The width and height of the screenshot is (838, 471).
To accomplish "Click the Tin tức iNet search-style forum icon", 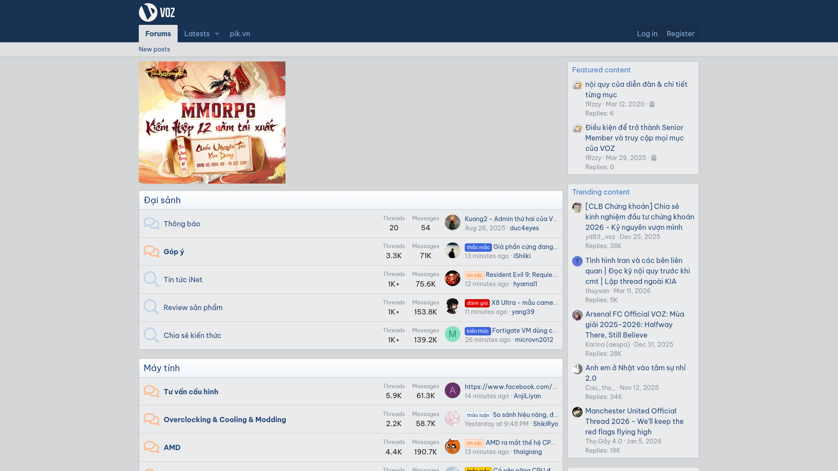I will click(151, 279).
